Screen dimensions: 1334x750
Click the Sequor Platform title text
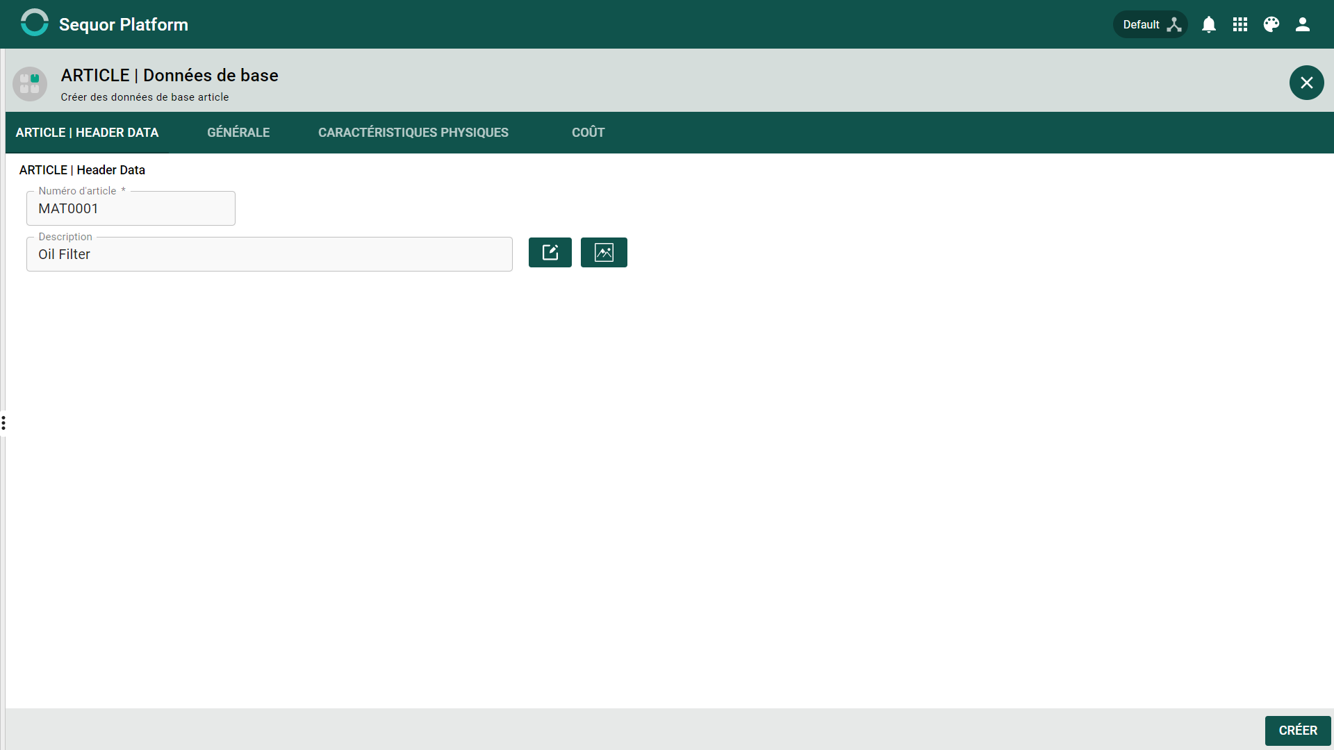pyautogui.click(x=124, y=24)
